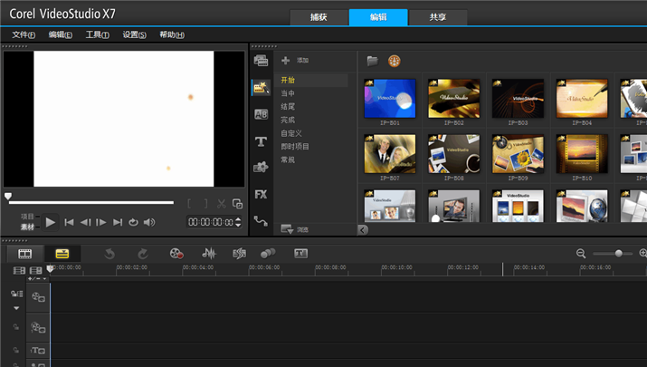Switch to the 共享 (Share) tab
Image resolution: width=647 pixels, height=367 pixels.
pyautogui.click(x=438, y=17)
